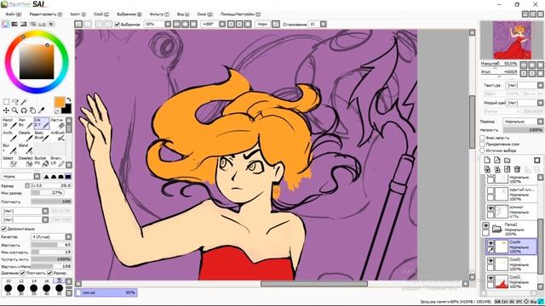Image resolution: width=545 pixels, height=306 pixels.
Task: Click the Норм view reset button
Action: (x=262, y=24)
